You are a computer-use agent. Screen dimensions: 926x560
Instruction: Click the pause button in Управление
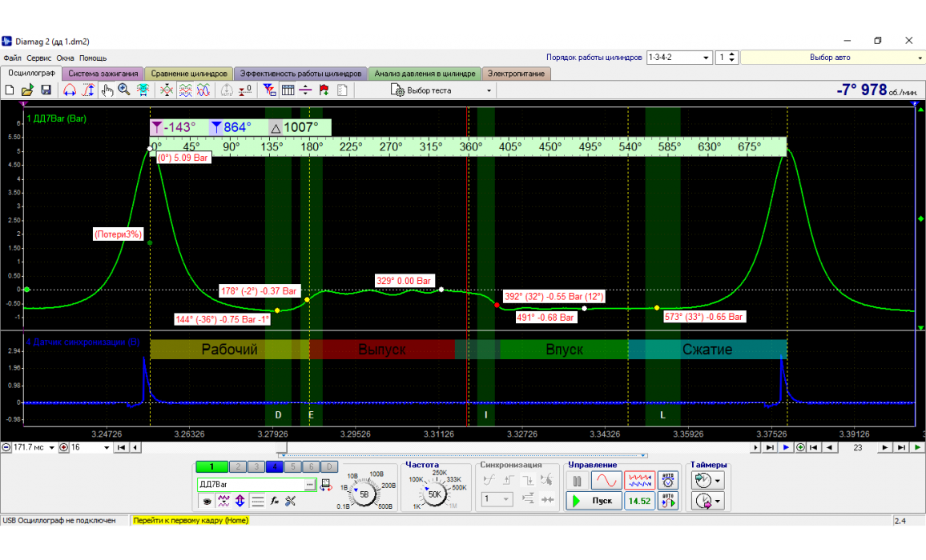click(x=577, y=481)
